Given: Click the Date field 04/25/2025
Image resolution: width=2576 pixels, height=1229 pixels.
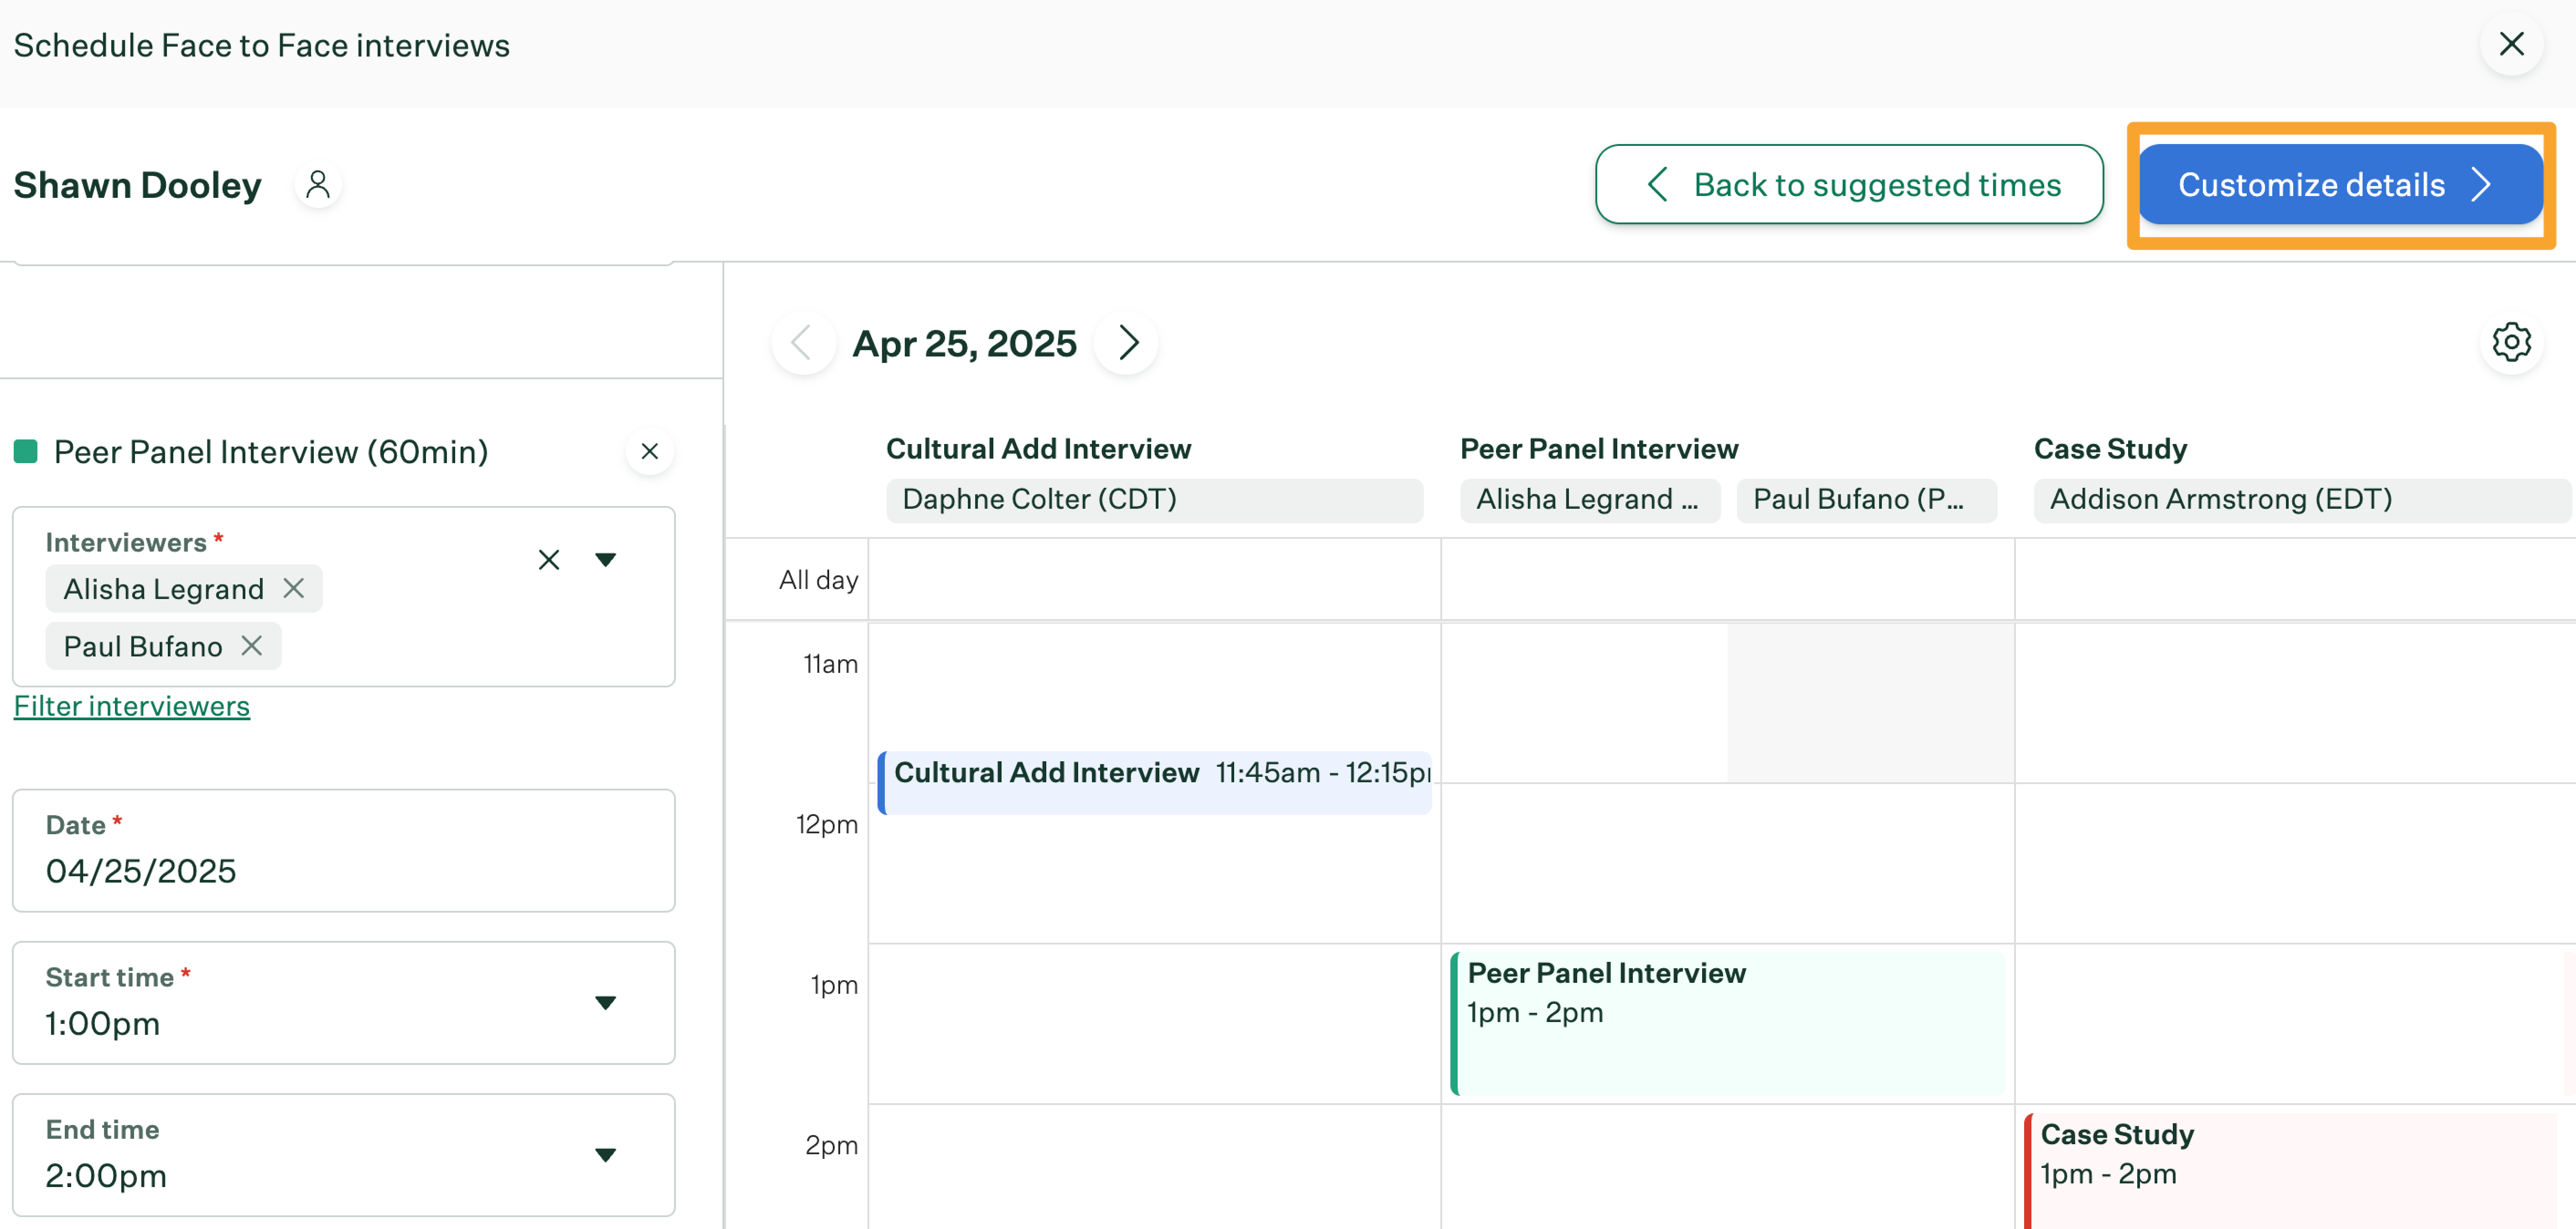Looking at the screenshot, I should point(344,851).
